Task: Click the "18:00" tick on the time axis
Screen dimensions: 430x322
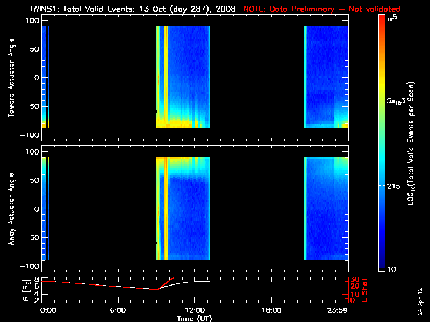Action: pos(271,311)
